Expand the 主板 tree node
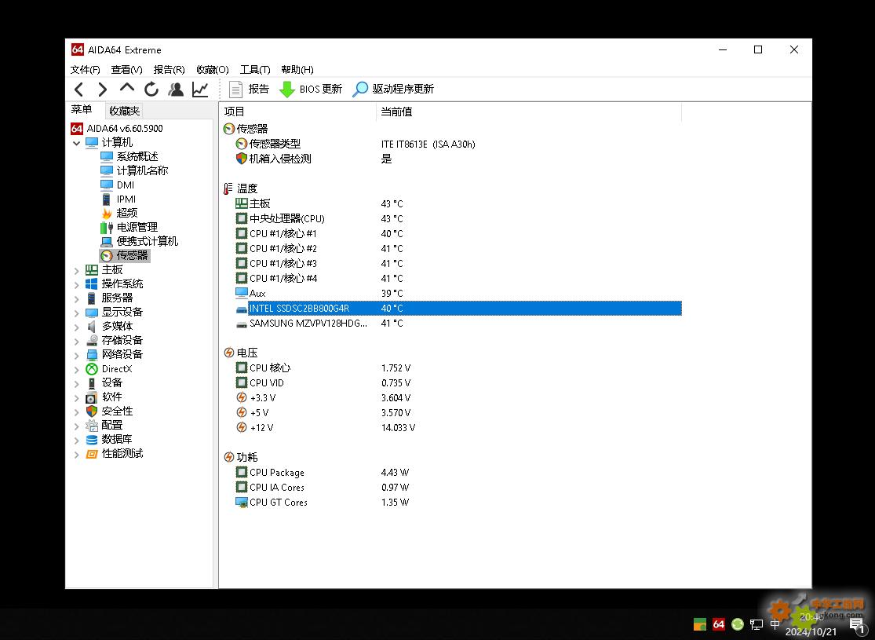875x640 pixels. click(x=77, y=270)
